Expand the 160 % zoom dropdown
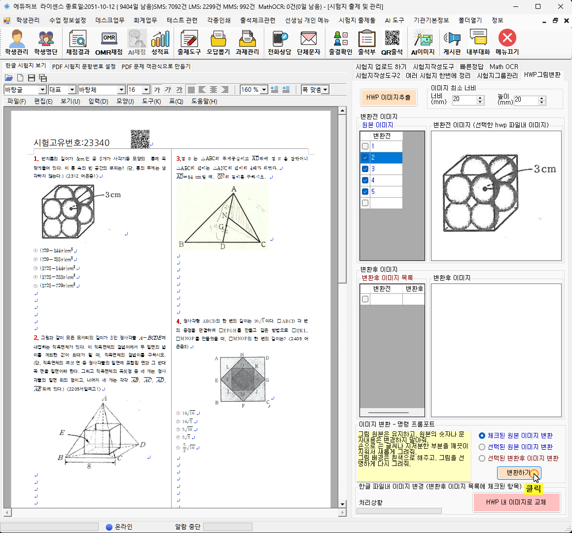572x533 pixels. [264, 90]
